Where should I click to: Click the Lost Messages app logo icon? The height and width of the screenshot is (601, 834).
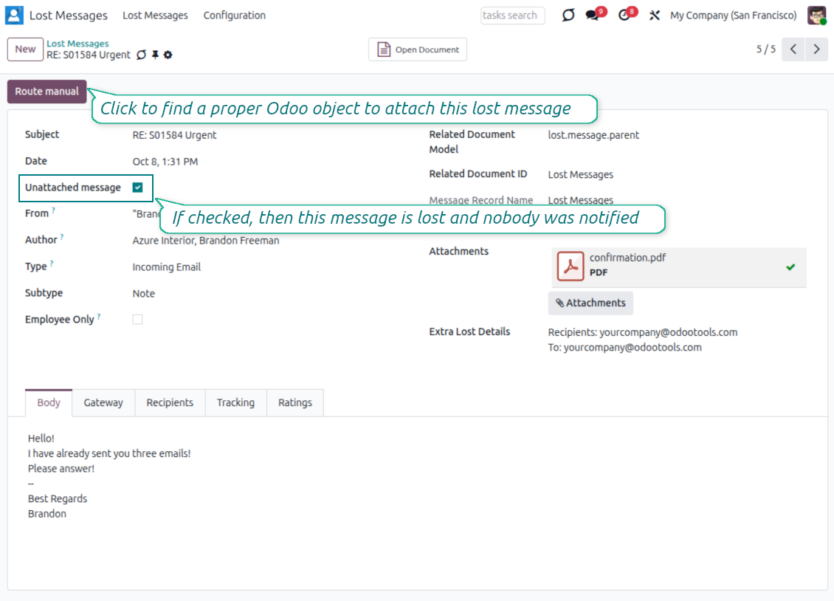pos(14,16)
